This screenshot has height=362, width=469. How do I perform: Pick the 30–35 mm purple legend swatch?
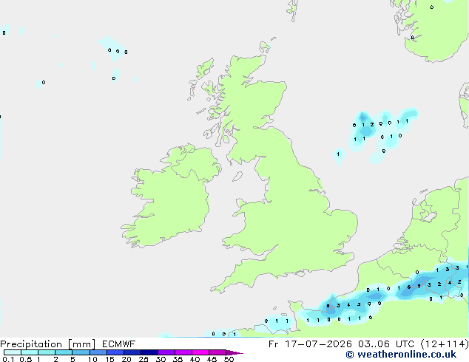[x=166, y=352]
